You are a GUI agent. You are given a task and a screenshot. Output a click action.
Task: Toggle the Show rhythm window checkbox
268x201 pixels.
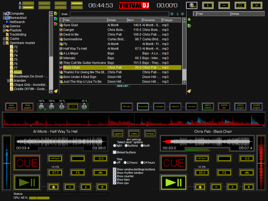click(115, 173)
